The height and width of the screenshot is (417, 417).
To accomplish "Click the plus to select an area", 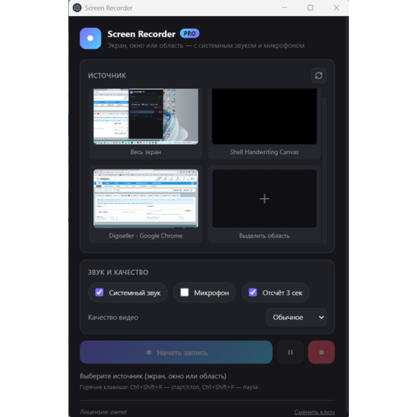I will tap(264, 198).
